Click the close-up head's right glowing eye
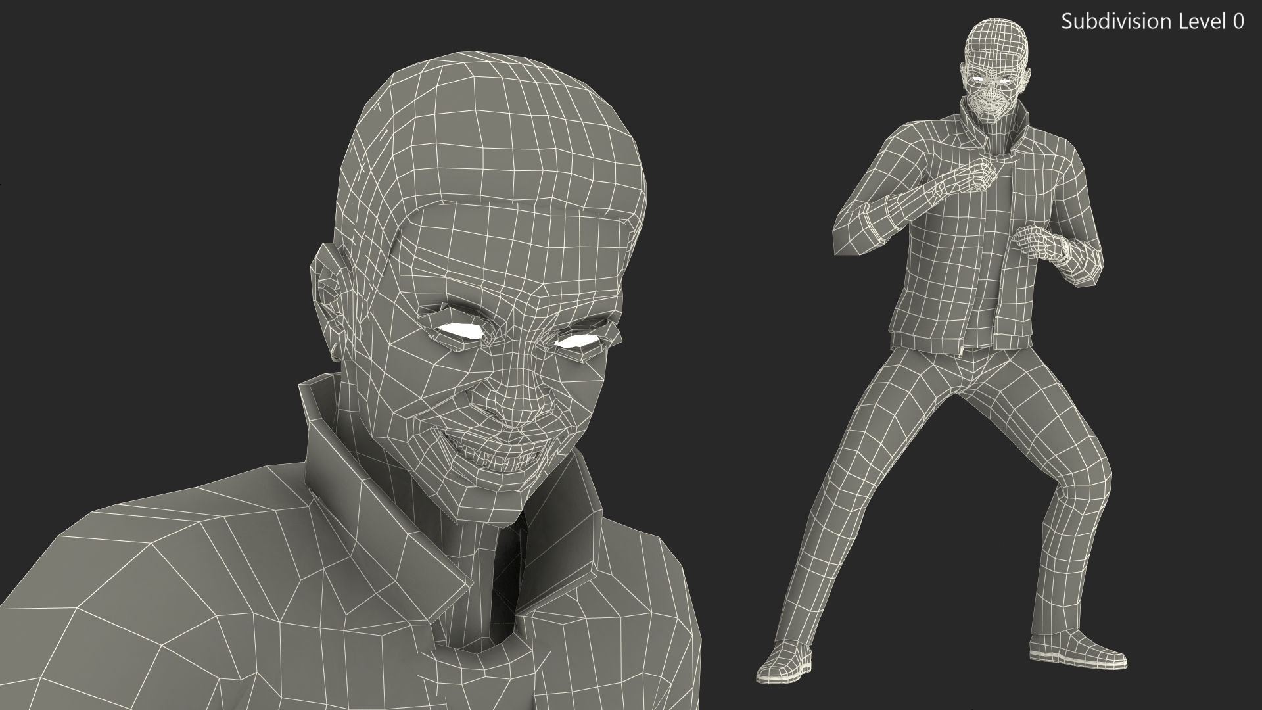Image resolution: width=1262 pixels, height=710 pixels. (578, 341)
